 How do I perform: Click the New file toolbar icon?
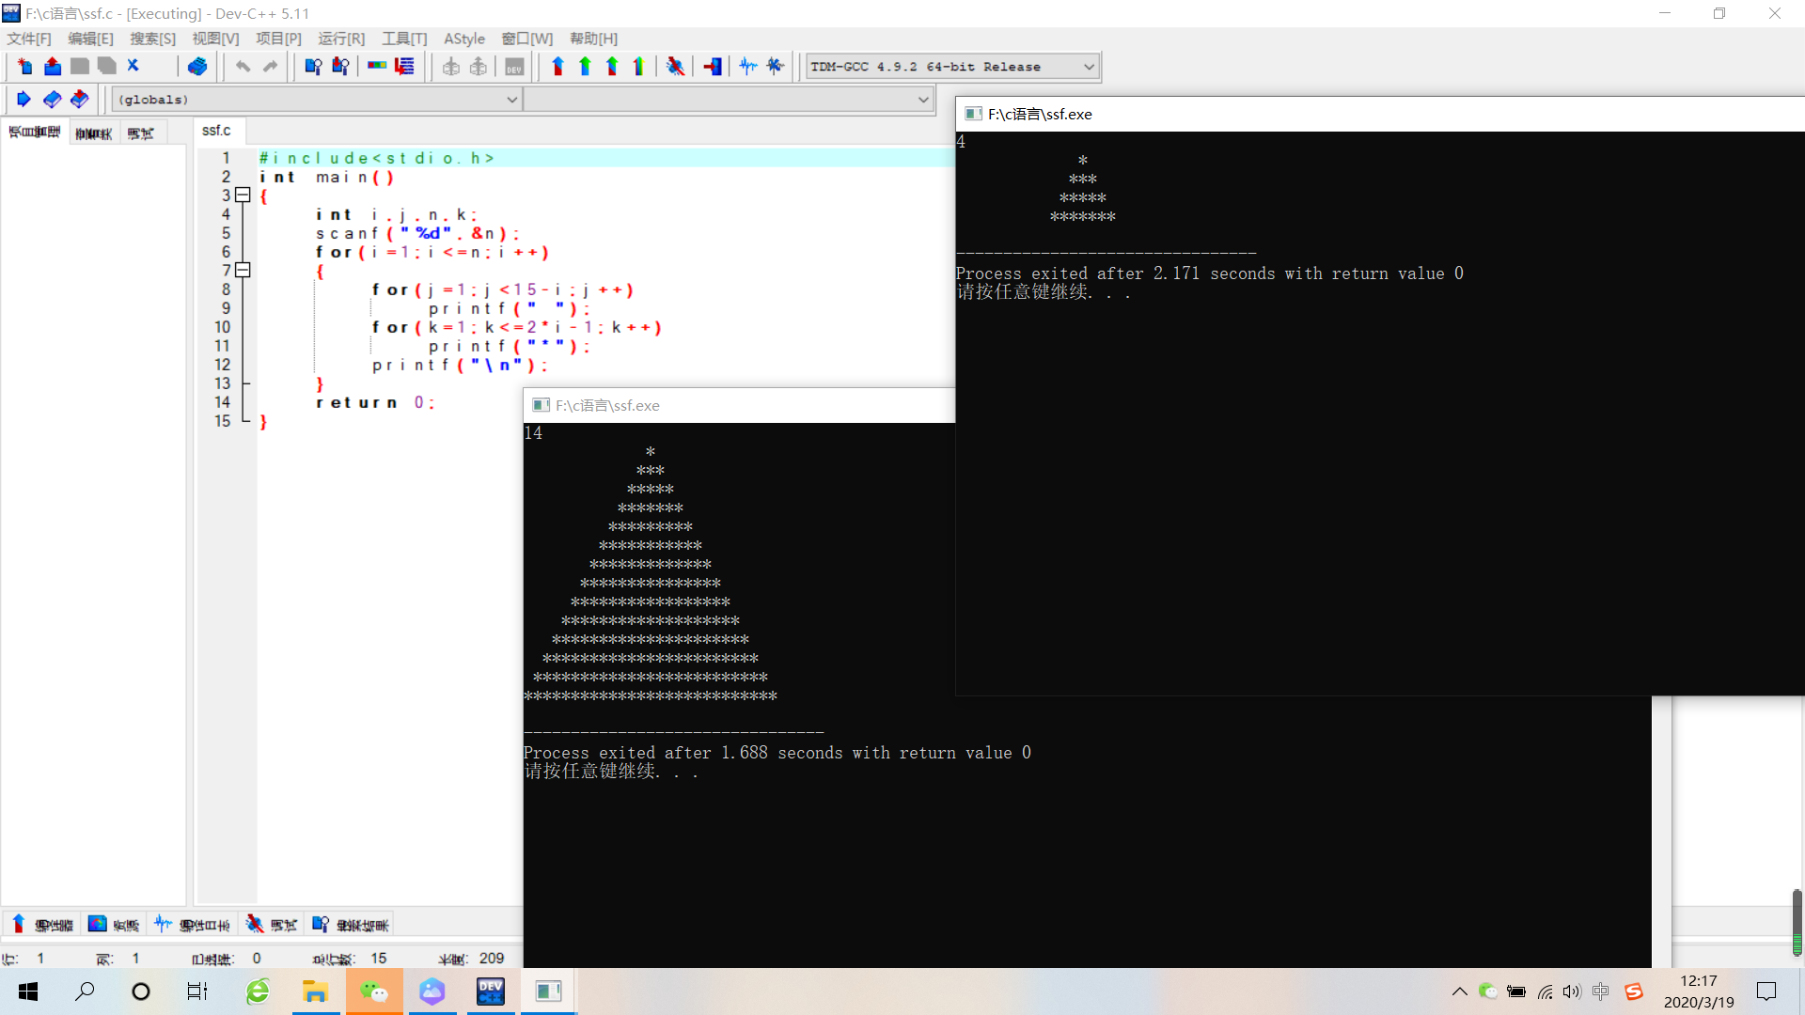(x=24, y=67)
